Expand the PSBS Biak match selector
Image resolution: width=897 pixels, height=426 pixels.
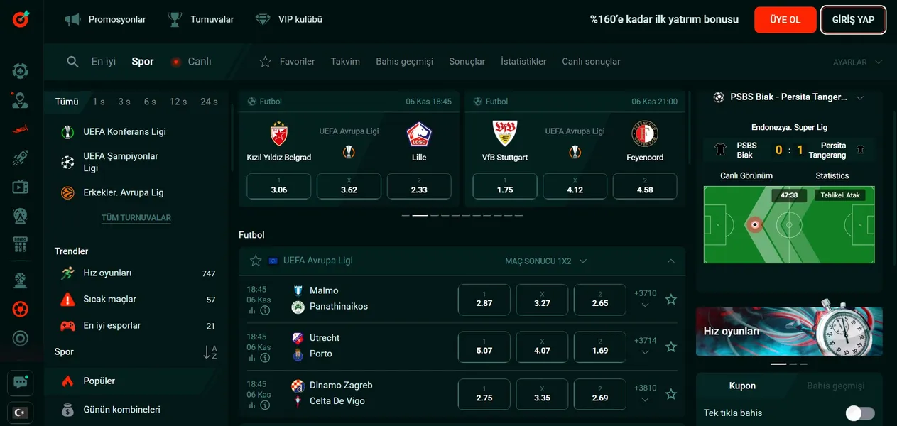coord(860,97)
